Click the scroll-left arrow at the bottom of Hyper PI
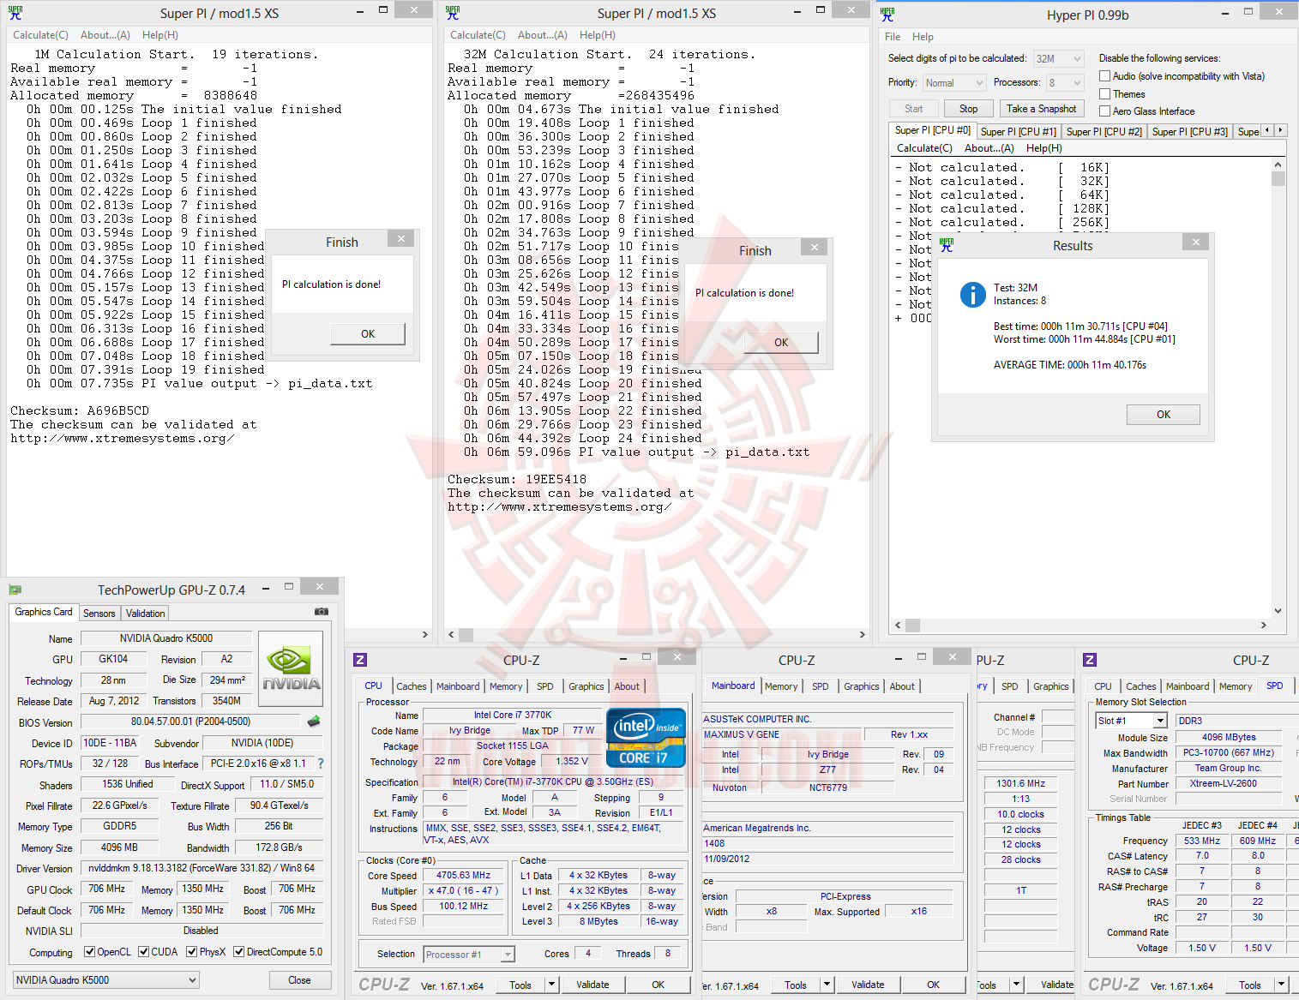Image resolution: width=1299 pixels, height=1000 pixels. click(x=898, y=626)
